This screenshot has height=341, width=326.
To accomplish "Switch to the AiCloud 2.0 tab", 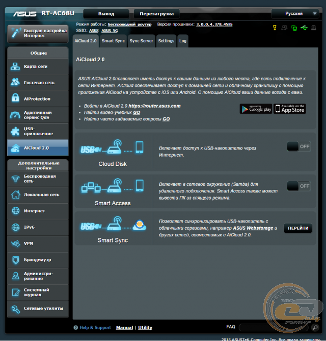I will (86, 41).
